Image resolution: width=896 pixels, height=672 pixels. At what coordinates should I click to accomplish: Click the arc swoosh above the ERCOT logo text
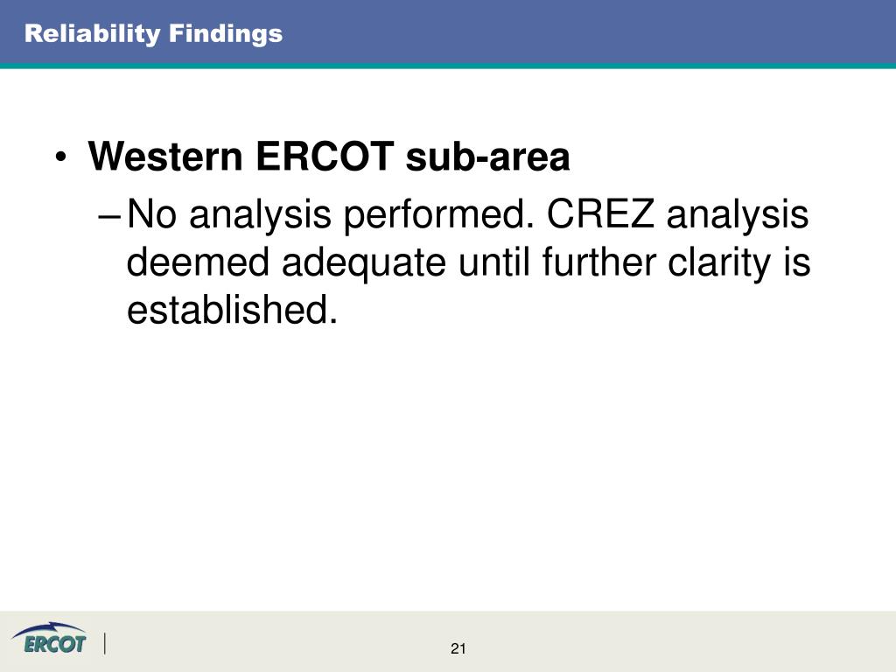[x=52, y=628]
